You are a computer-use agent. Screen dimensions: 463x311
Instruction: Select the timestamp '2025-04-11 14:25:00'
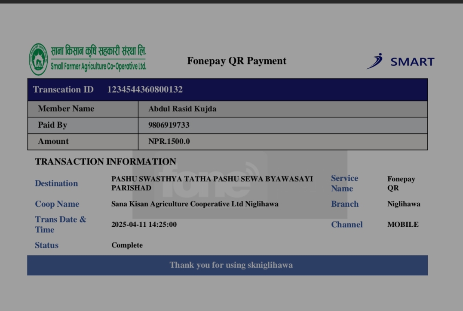[144, 225]
